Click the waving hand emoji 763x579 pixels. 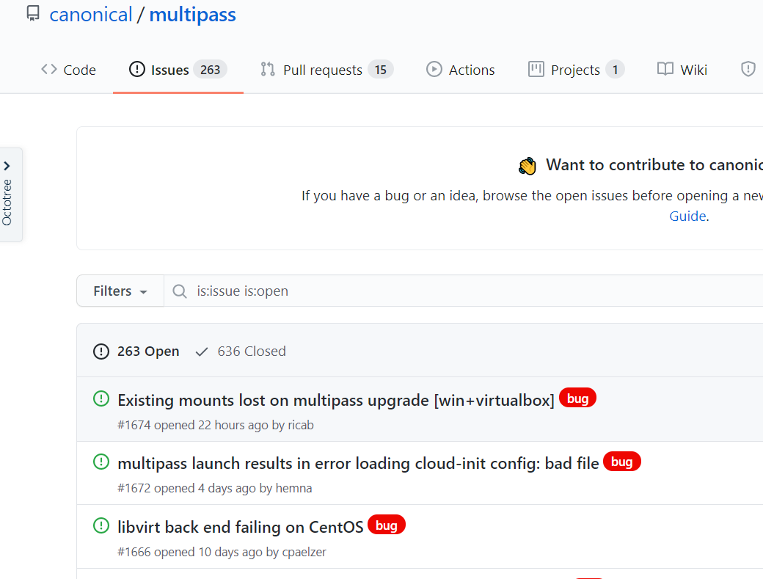click(x=527, y=166)
